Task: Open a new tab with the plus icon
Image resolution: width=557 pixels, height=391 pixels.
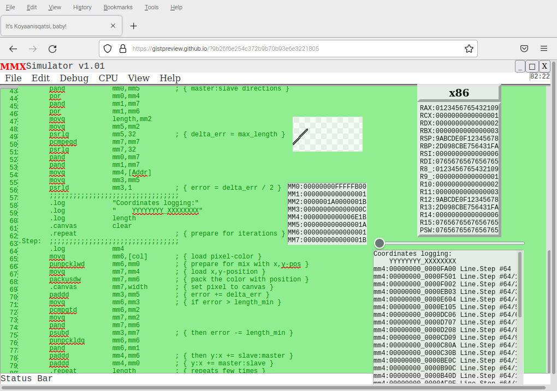Action: pos(133,26)
